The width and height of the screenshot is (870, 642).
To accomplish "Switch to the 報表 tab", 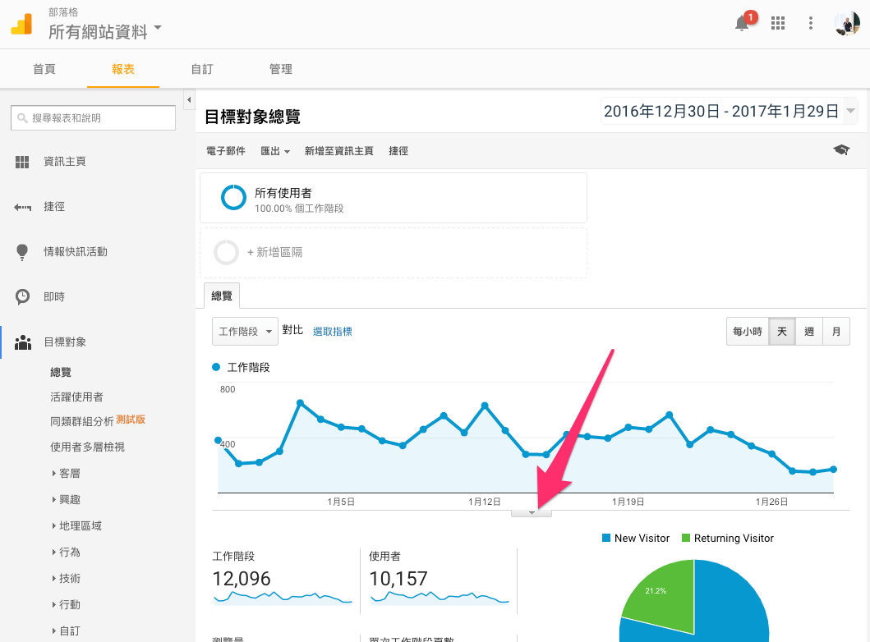I will [x=123, y=69].
